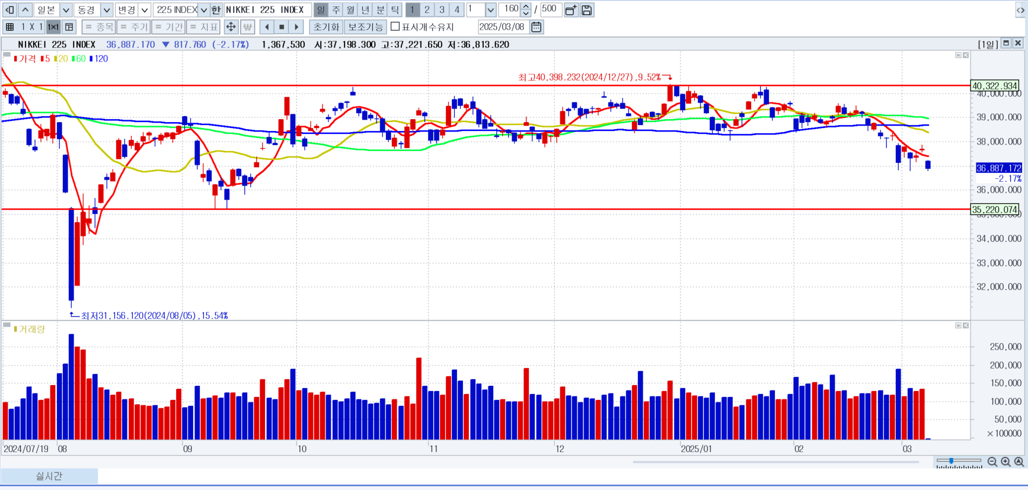Click the step backward playback arrow
Screen dimensions: 1028x490
tap(267, 27)
